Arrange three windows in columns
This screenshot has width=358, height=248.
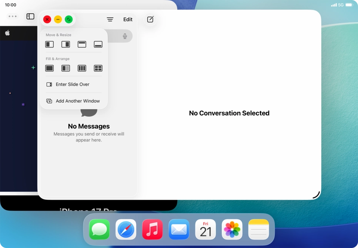[x=82, y=68]
